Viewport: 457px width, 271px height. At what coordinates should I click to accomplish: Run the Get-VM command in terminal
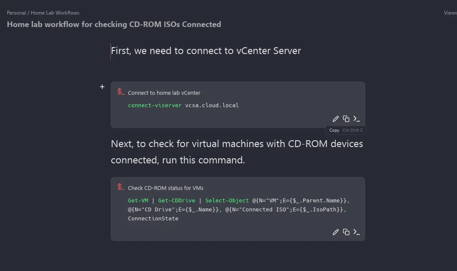point(356,232)
